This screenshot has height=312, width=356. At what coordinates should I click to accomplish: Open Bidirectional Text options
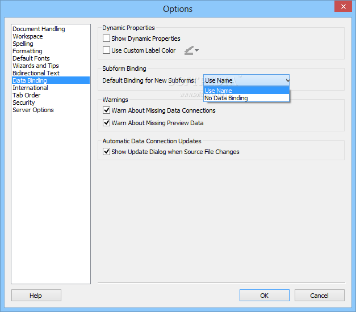(51, 73)
